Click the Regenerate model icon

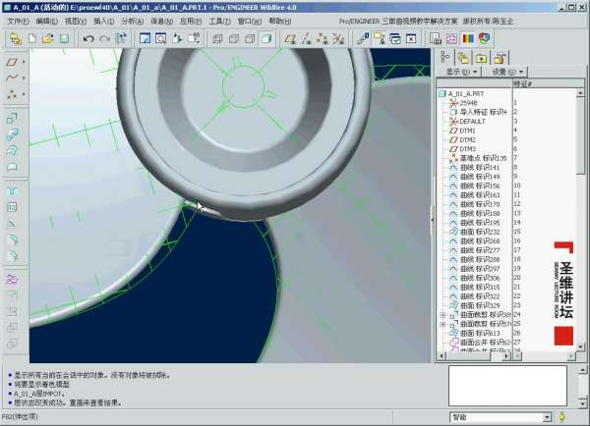click(121, 38)
